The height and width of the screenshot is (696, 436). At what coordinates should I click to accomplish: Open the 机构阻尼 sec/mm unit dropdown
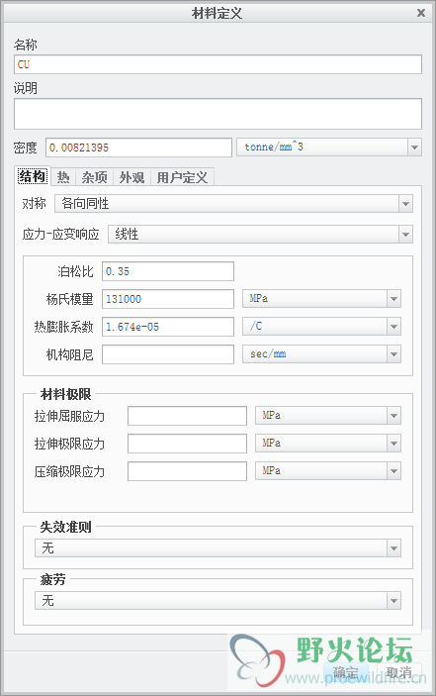tap(321, 354)
